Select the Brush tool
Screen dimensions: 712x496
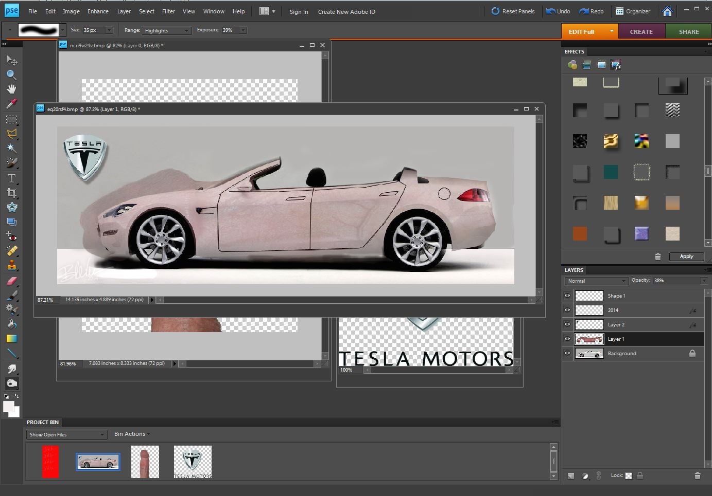click(11, 296)
